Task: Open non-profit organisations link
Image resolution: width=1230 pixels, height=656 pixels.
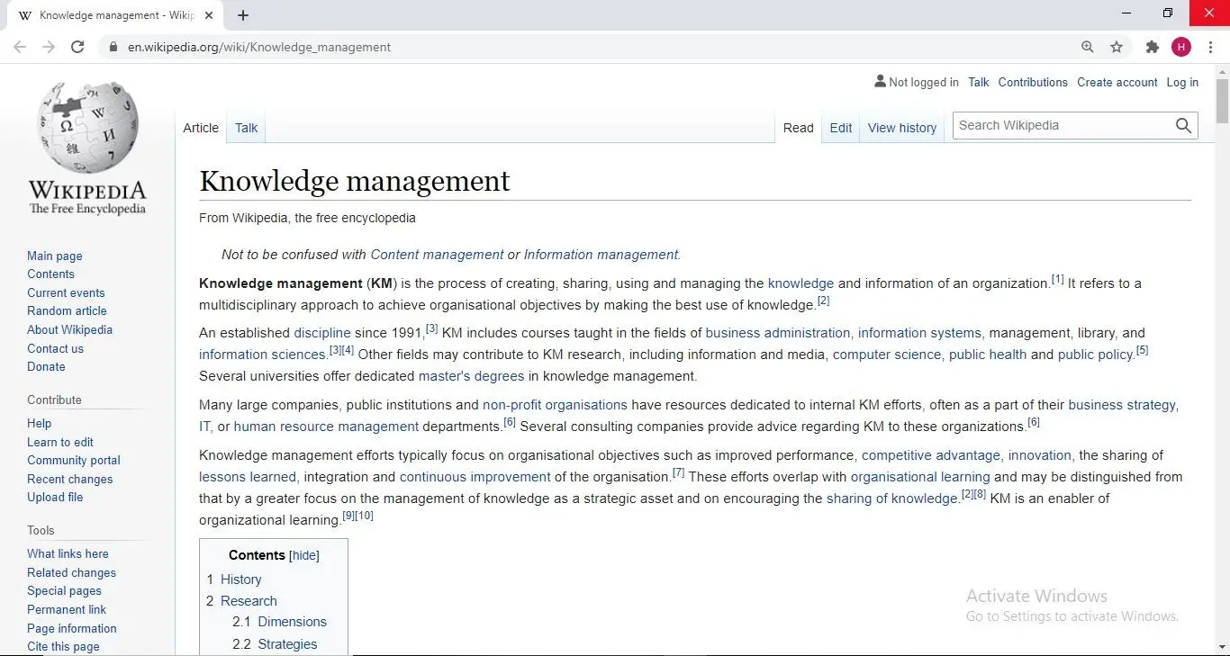Action: (x=555, y=405)
